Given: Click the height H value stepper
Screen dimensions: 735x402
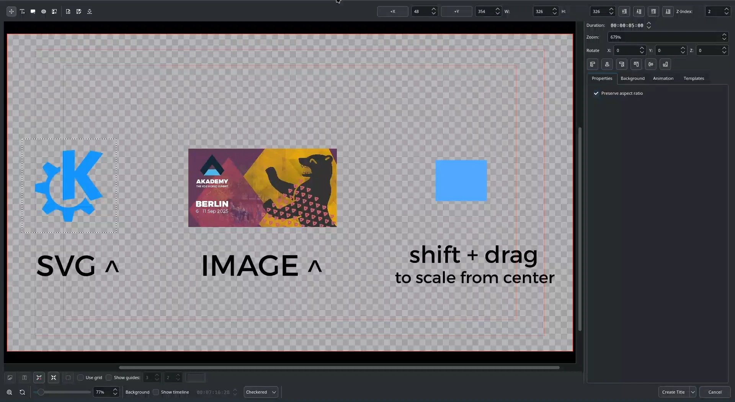Looking at the screenshot, I should [x=611, y=11].
